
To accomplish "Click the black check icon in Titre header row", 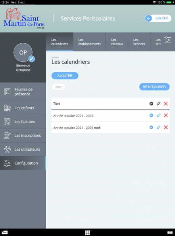I will [x=151, y=104].
